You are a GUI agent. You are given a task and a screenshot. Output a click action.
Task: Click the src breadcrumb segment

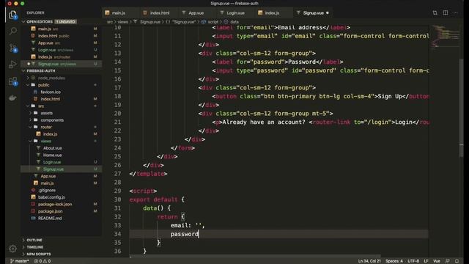click(110, 22)
